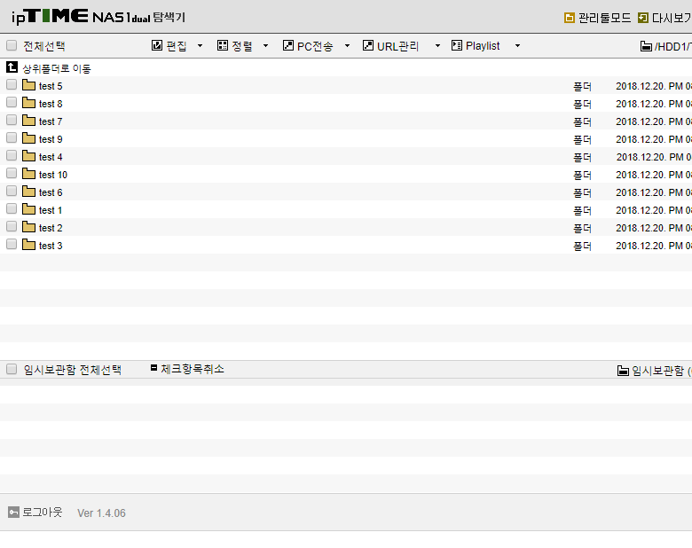The image size is (692, 548).
Task: Open folder icon of test 3
Action: tap(28, 244)
